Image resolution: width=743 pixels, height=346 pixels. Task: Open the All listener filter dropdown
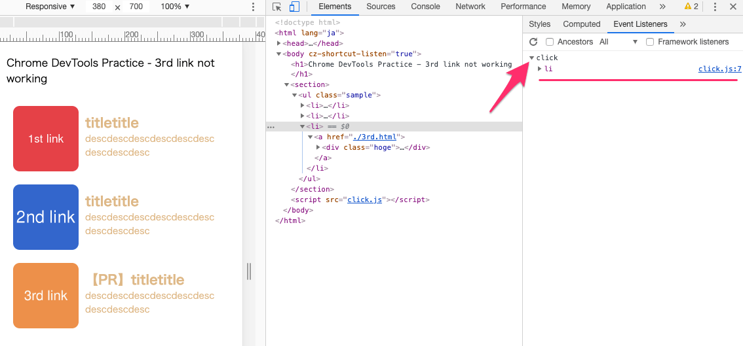point(619,42)
